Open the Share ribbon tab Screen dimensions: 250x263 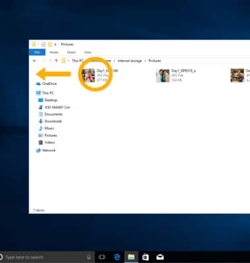(x=71, y=52)
